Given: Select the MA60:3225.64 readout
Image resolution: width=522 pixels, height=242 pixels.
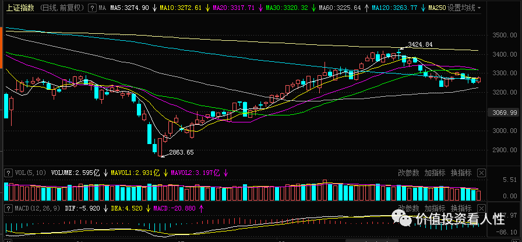Looking at the screenshot, I should click(340, 8).
